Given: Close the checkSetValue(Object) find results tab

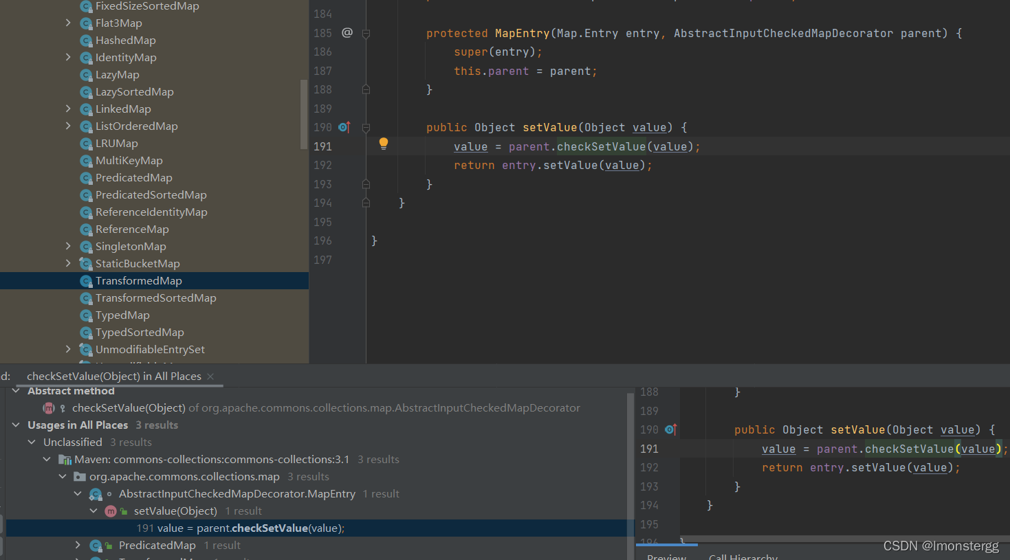Looking at the screenshot, I should [210, 377].
